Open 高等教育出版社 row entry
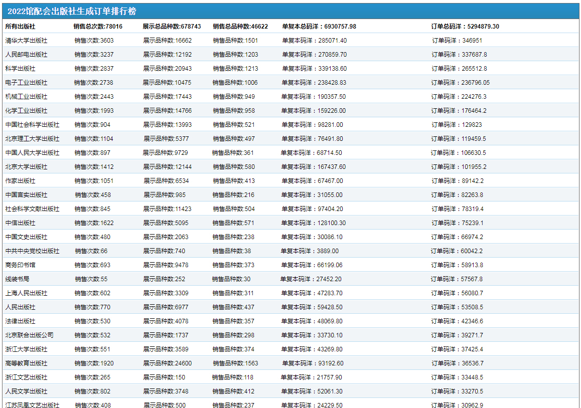 tap(26, 363)
